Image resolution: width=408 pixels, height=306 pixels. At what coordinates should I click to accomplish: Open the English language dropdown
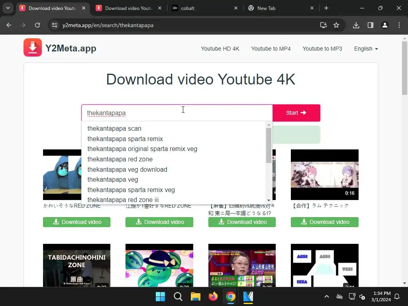tap(366, 49)
